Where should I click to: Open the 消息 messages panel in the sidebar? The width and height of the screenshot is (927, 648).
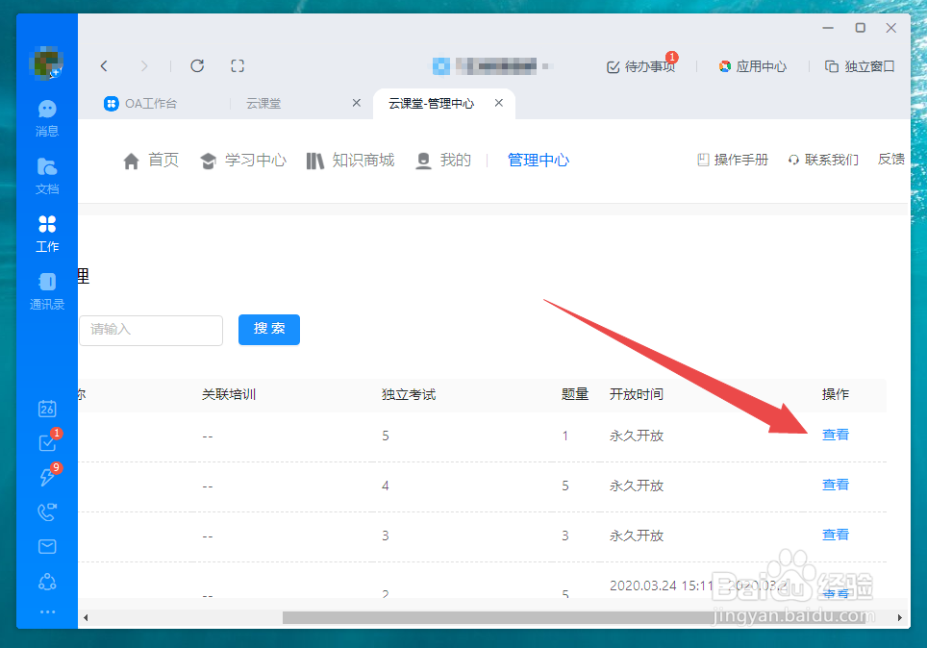tap(46, 115)
